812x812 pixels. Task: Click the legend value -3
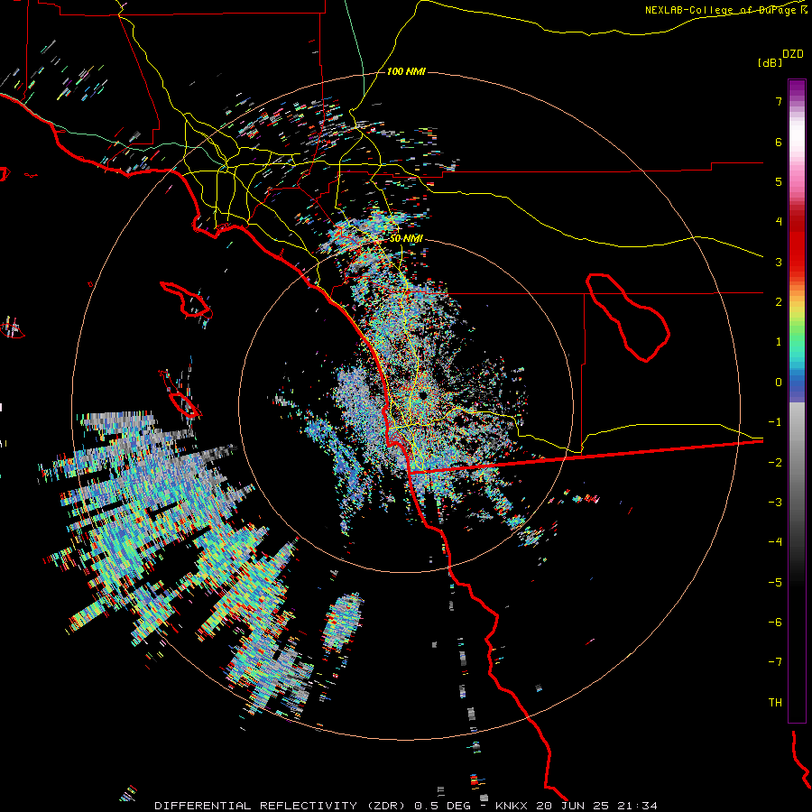tap(775, 503)
